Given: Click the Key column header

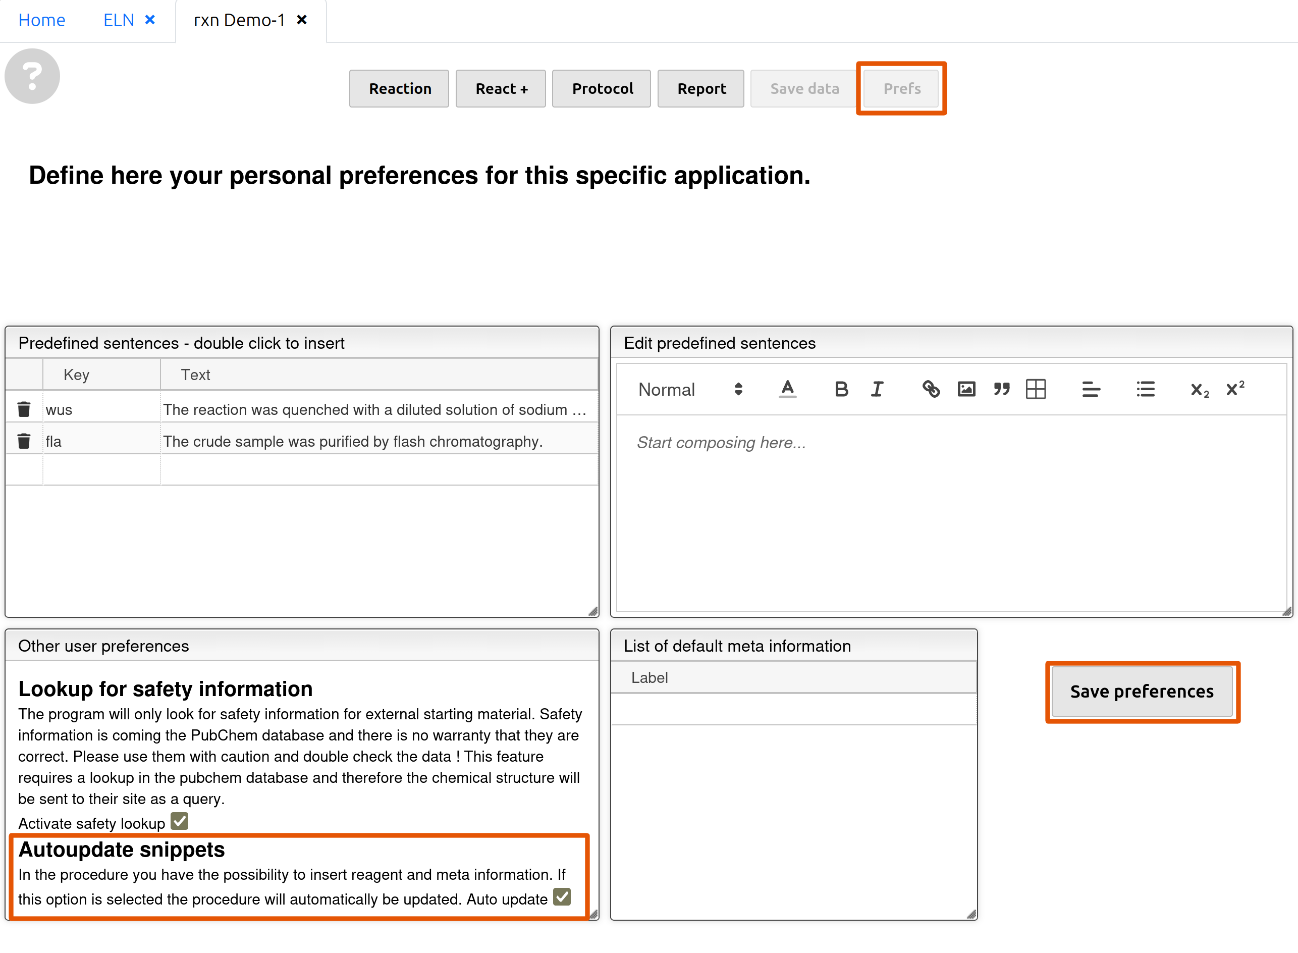Looking at the screenshot, I should point(101,375).
